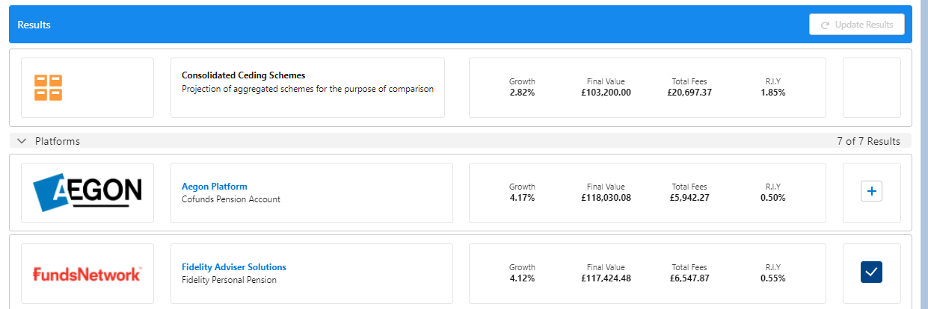Click the '7 of 7 Results' count
The width and height of the screenshot is (928, 309).
[868, 141]
